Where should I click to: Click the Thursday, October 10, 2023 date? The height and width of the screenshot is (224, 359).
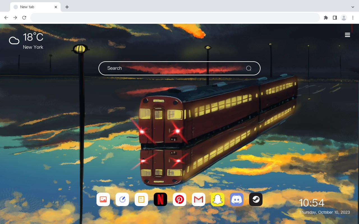[x=325, y=212]
